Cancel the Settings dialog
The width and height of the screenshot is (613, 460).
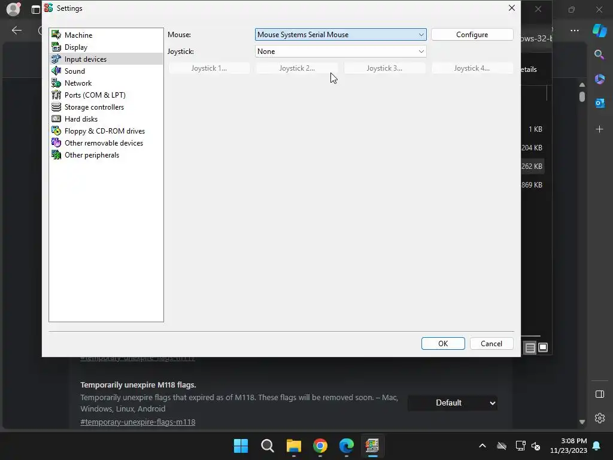[491, 343]
